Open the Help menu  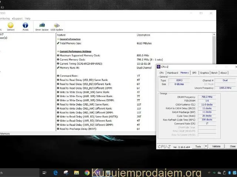[x=28, y=18]
